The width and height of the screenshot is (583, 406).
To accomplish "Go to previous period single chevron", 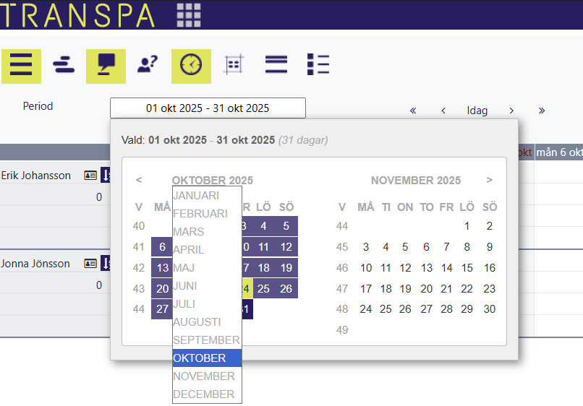I will (443, 111).
